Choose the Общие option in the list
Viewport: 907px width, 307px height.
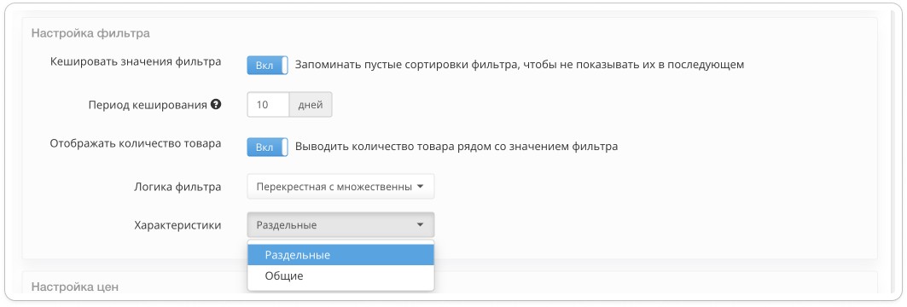pos(340,276)
